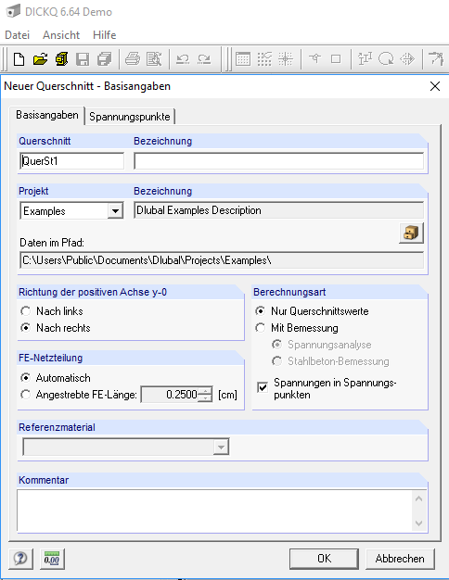Click the Kommentar text area
Screen dimensions: 449x580
click(x=215, y=511)
